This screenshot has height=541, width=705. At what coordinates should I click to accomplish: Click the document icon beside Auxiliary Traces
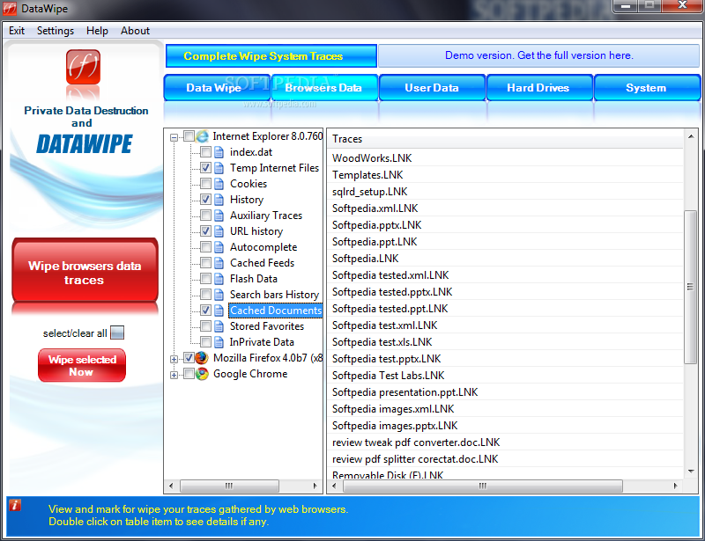(219, 216)
